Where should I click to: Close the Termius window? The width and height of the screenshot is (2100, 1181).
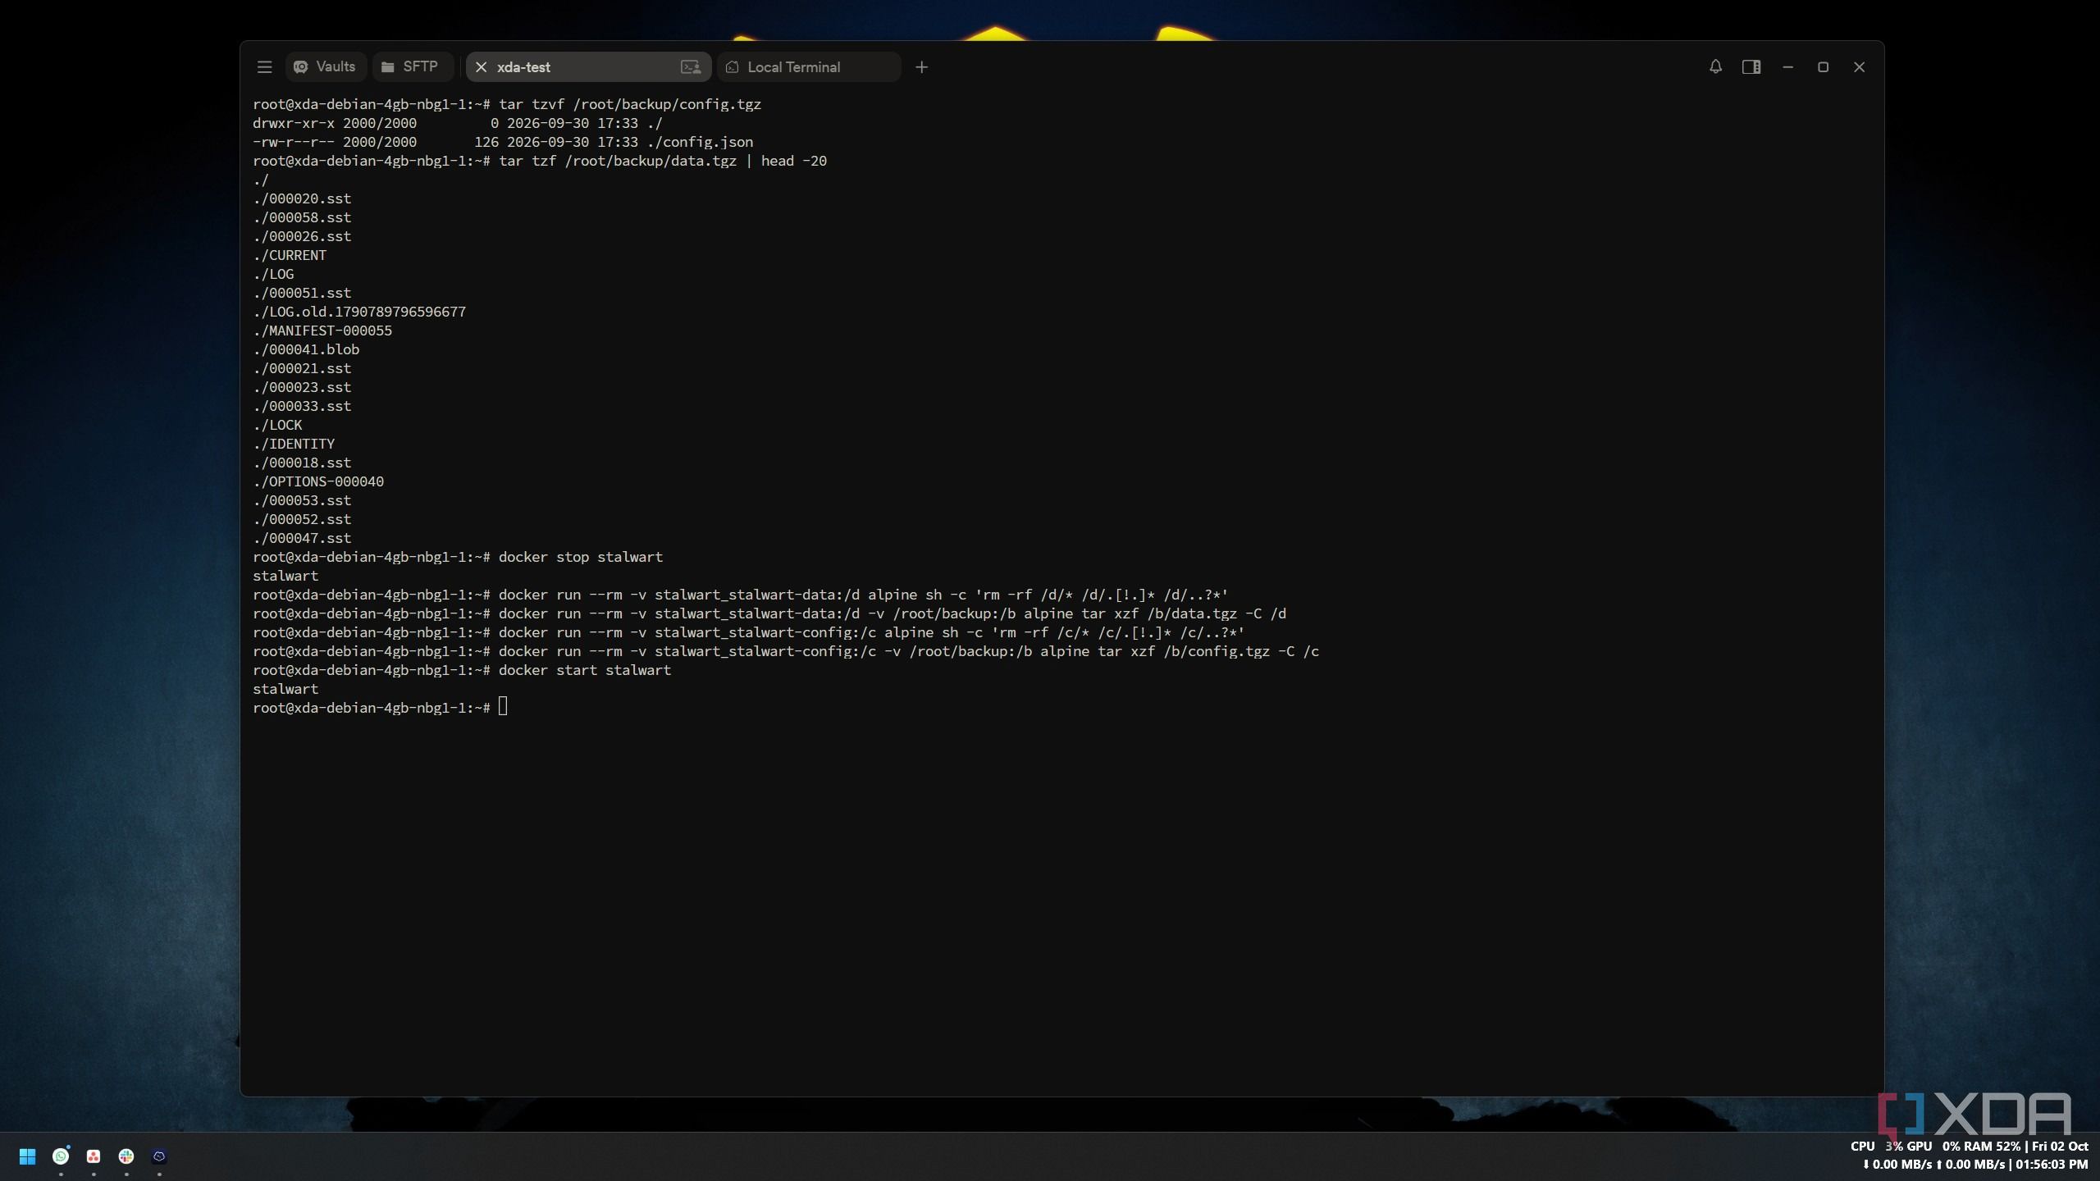pyautogui.click(x=1859, y=67)
